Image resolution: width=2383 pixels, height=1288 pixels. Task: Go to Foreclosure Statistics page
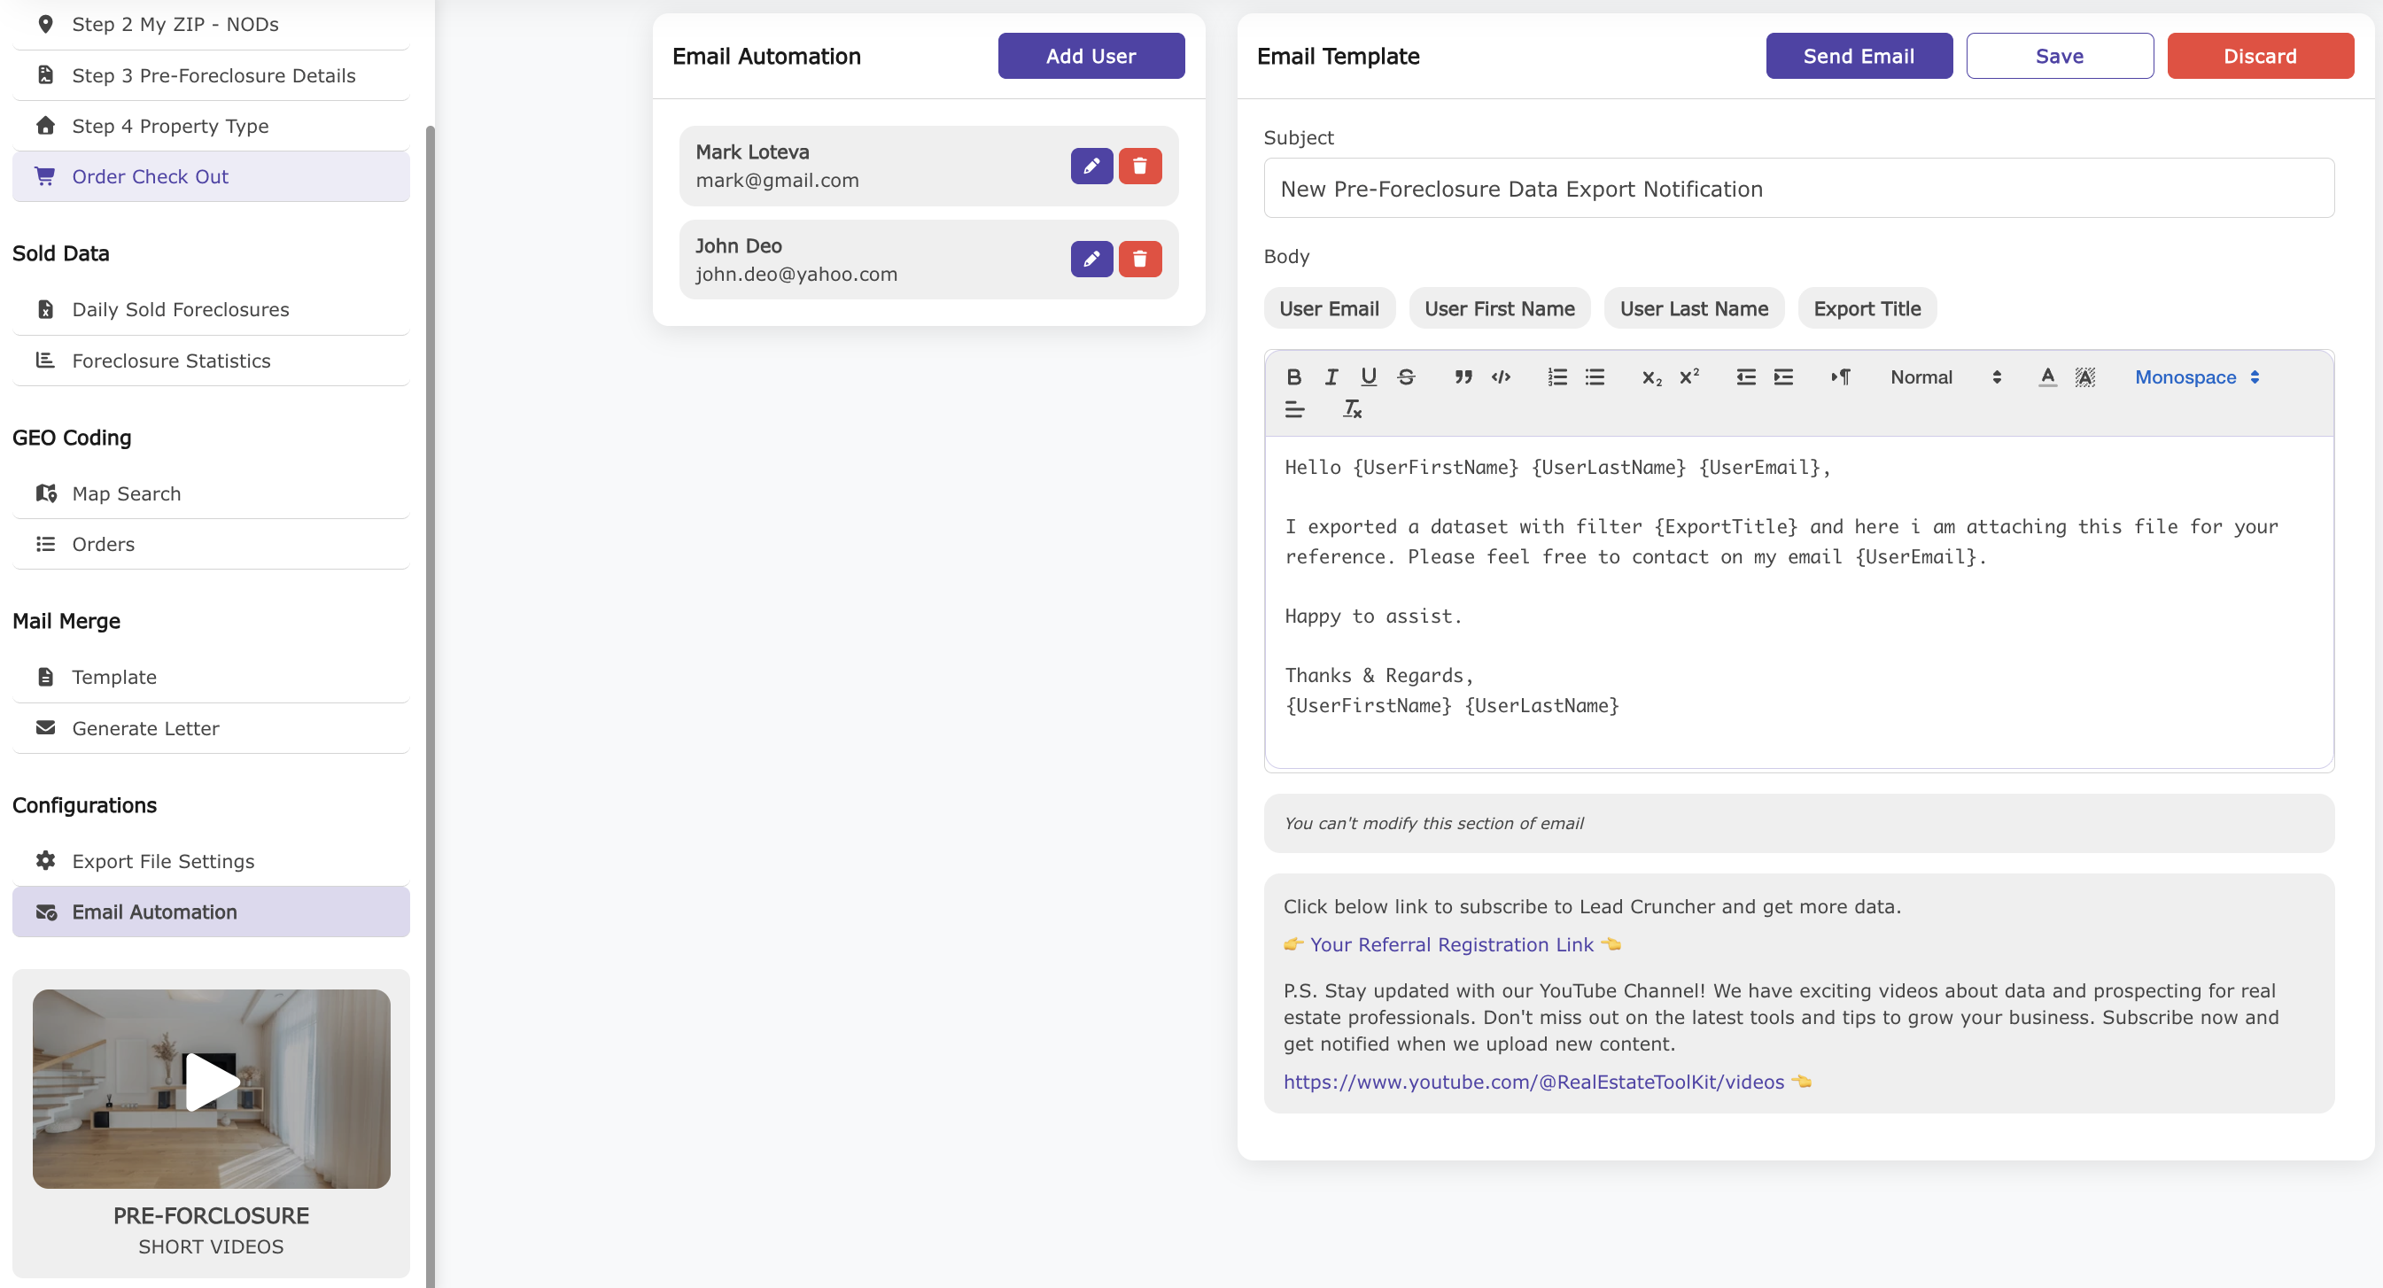click(171, 360)
